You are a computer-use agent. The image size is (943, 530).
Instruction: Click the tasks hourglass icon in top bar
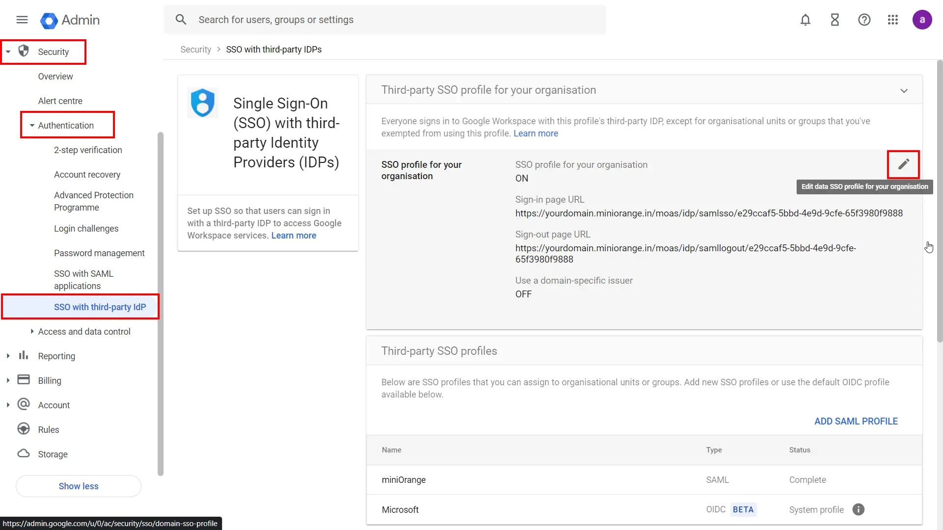pos(835,20)
